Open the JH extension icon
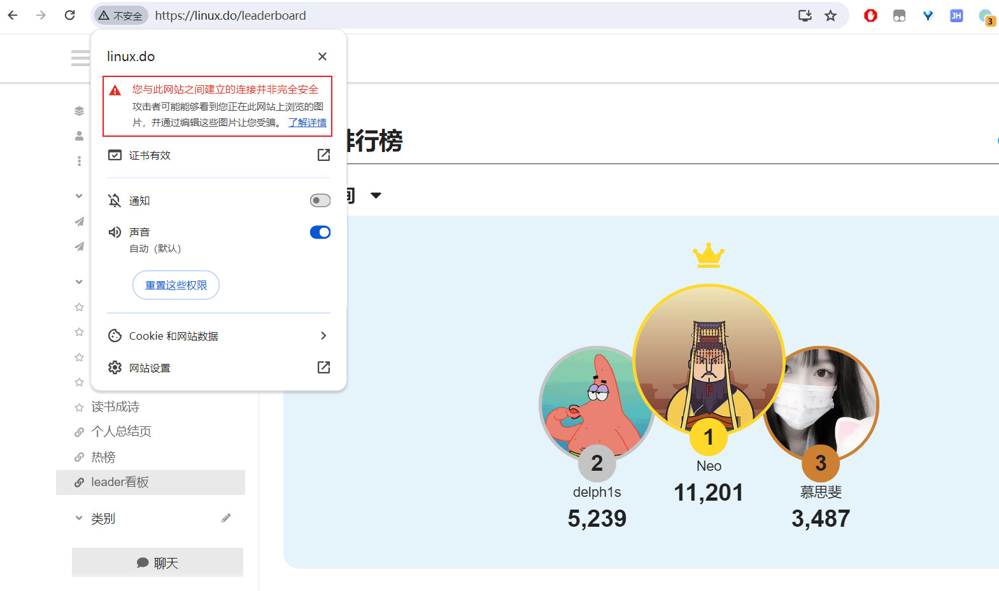This screenshot has width=999, height=591. point(956,15)
